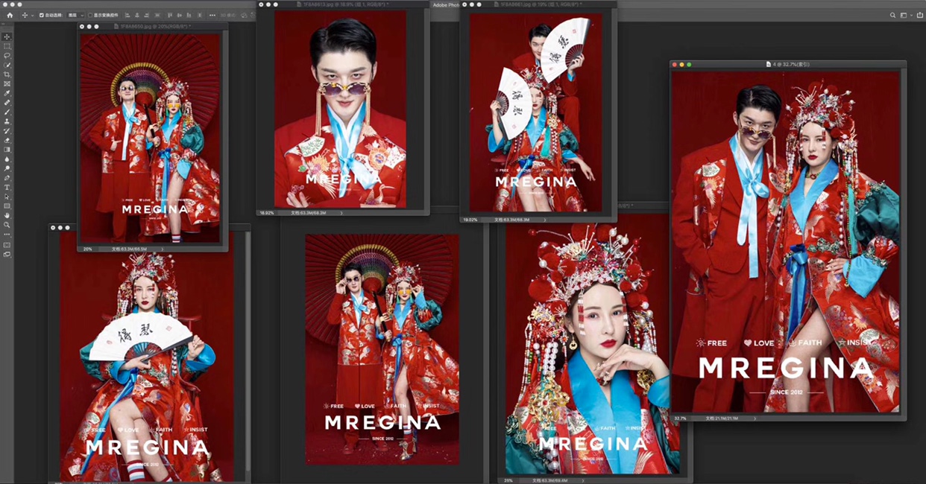Viewport: 926px width, 484px height.
Task: Click the 1F8A8660.jpg window title bar
Action: coord(153,26)
